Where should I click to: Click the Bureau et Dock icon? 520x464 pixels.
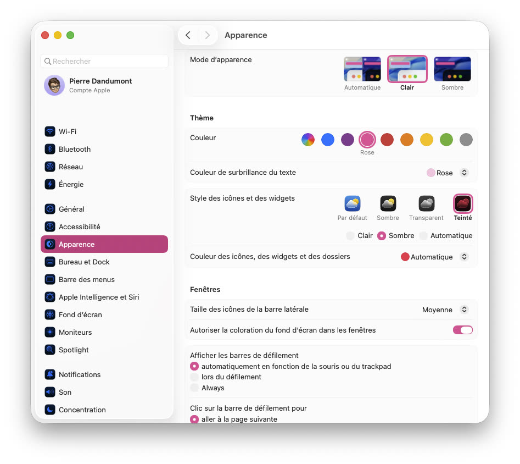point(50,262)
